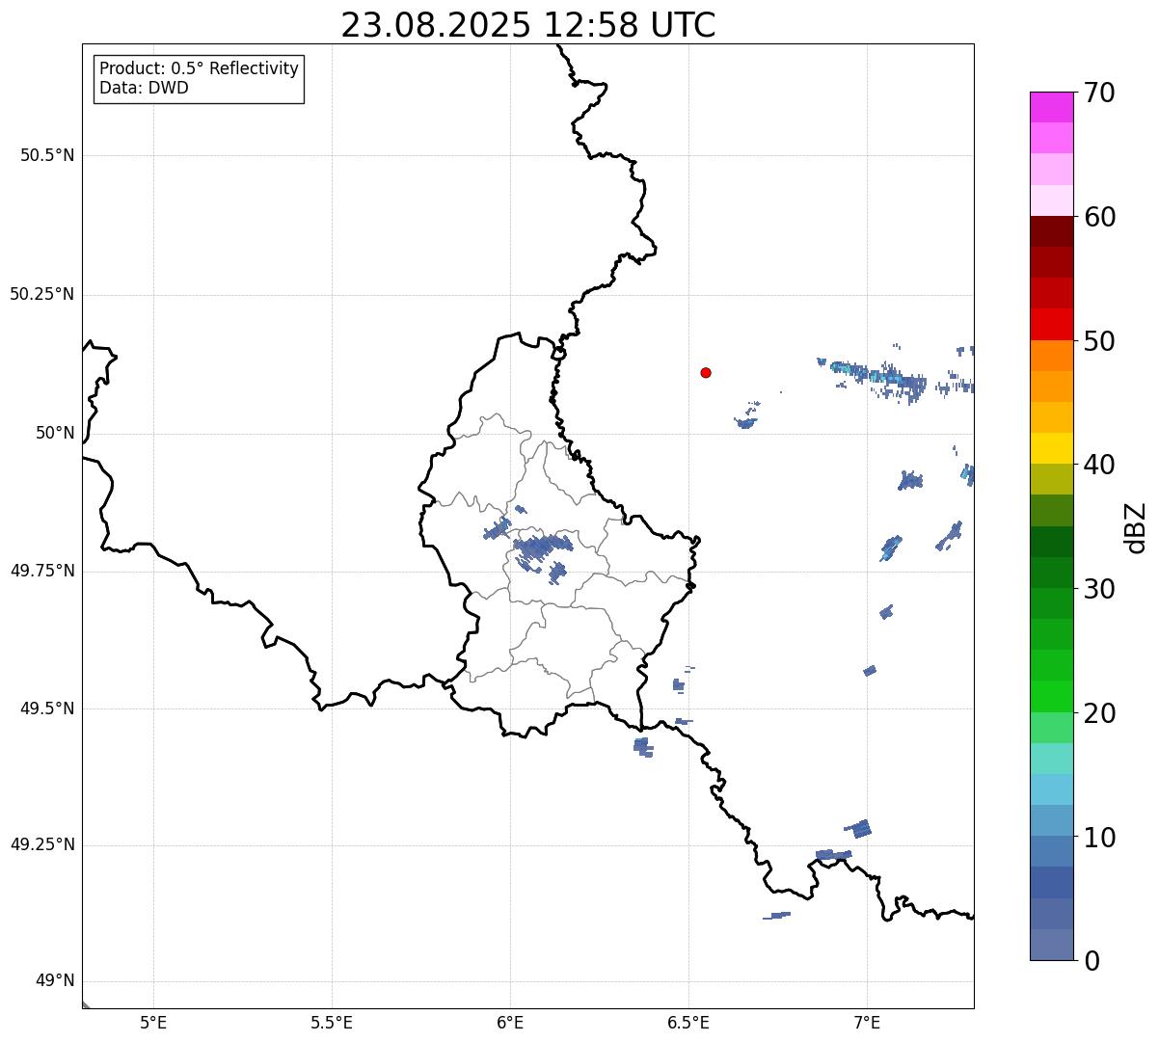Click the '5°E' longitude label
1159x1042 pixels.
pyautogui.click(x=153, y=1022)
